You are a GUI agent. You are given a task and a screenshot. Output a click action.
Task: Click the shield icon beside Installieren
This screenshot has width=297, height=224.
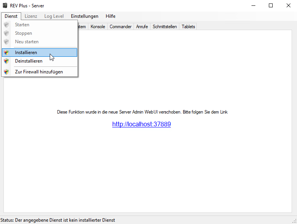click(x=6, y=53)
